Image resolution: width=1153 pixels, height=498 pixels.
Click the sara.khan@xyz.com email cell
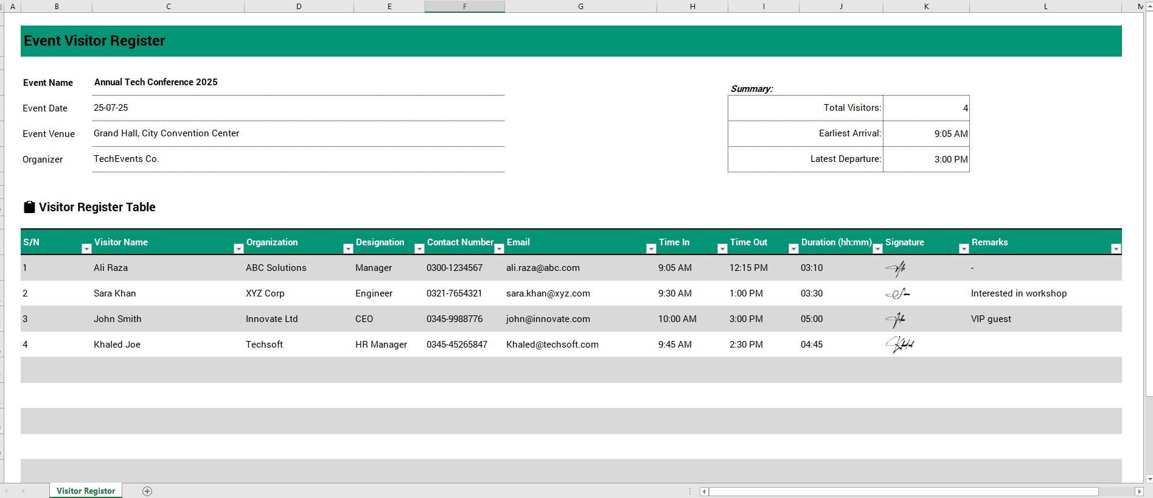point(580,293)
